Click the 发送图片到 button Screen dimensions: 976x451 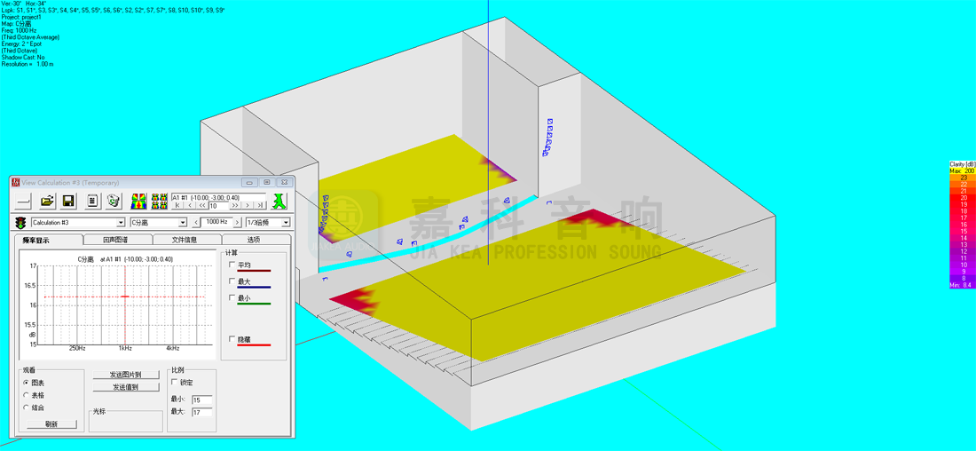[x=125, y=375]
